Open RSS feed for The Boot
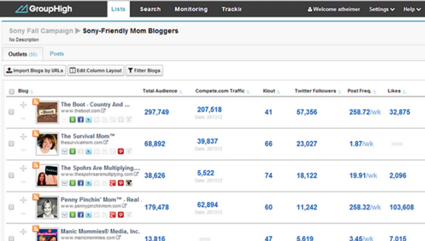 tap(36, 102)
